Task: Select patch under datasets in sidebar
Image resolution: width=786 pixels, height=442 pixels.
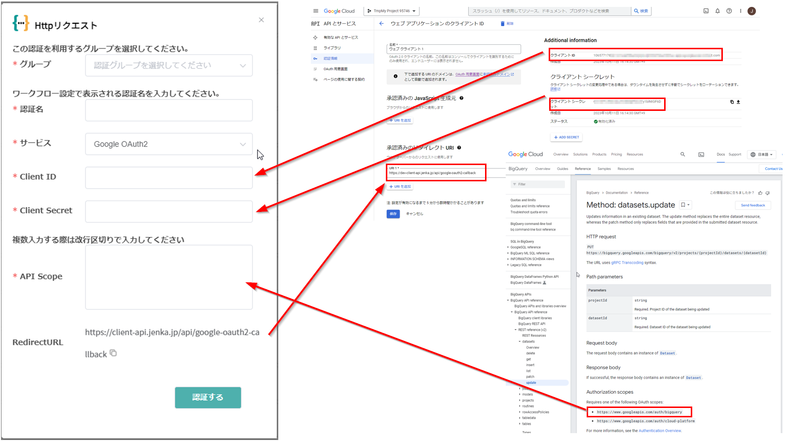Action: pyautogui.click(x=530, y=376)
